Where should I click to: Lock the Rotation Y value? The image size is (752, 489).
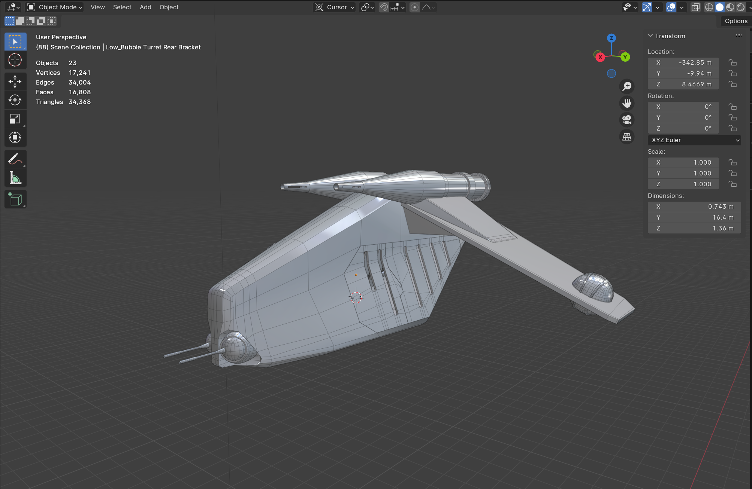(733, 118)
